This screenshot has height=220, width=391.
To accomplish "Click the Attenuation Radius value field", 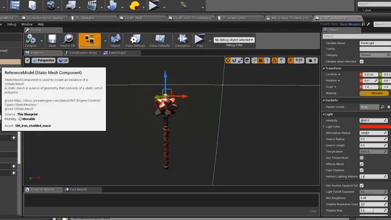I will (x=373, y=133).
